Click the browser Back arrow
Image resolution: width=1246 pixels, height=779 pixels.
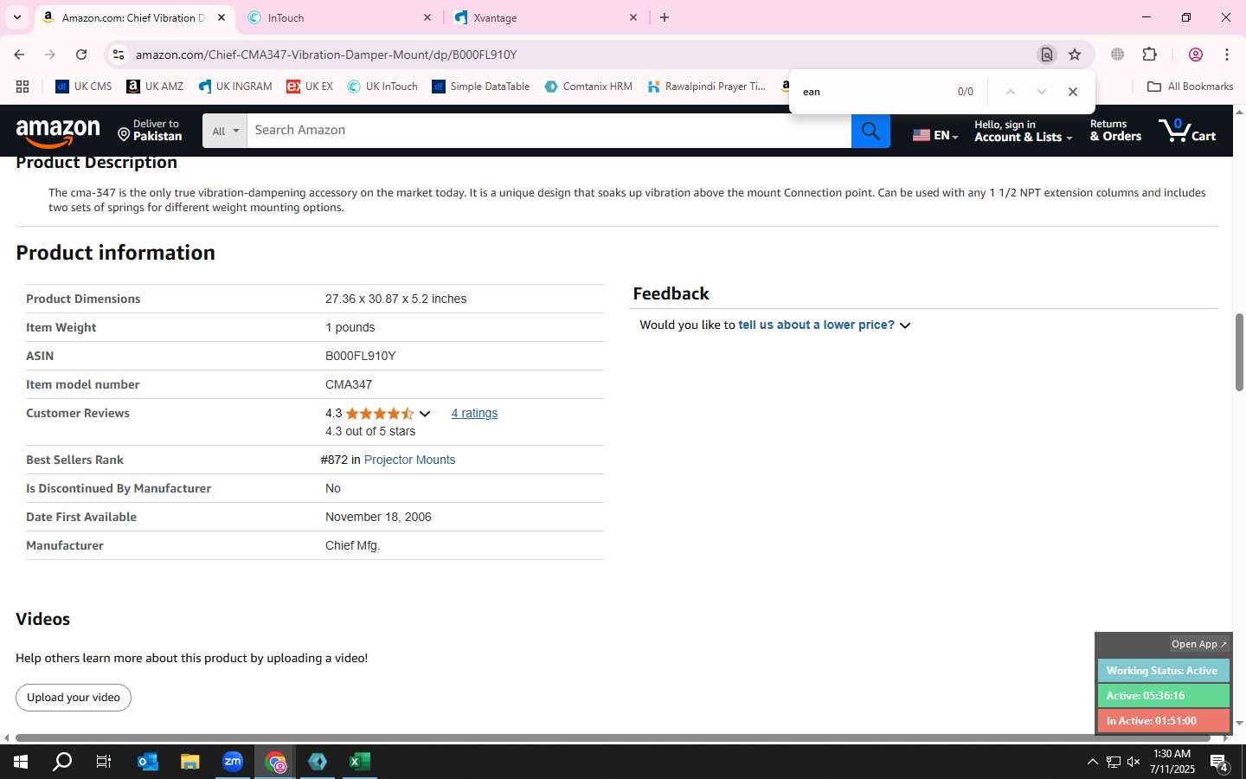[x=19, y=55]
